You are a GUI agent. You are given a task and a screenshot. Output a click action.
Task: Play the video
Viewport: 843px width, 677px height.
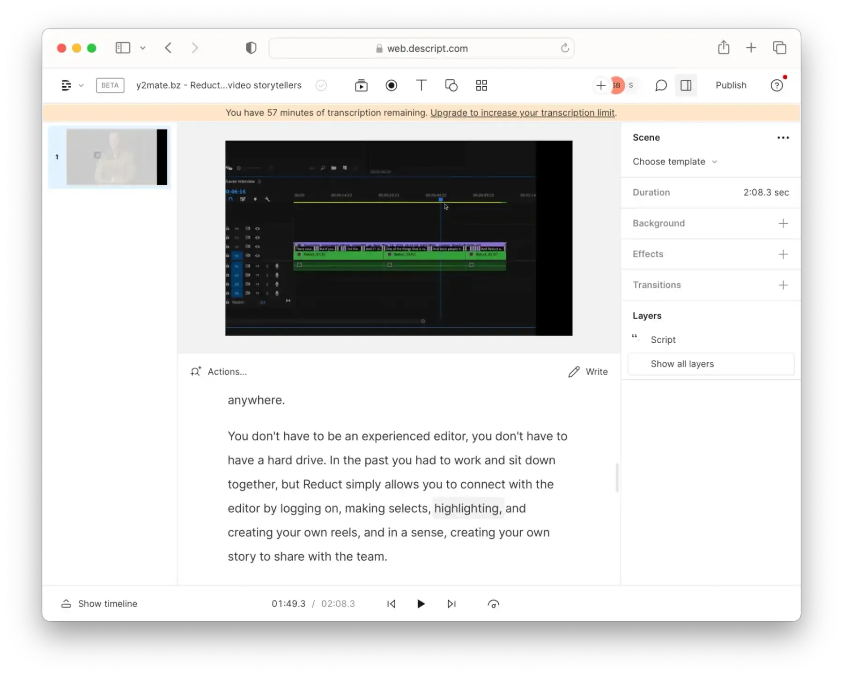(421, 604)
